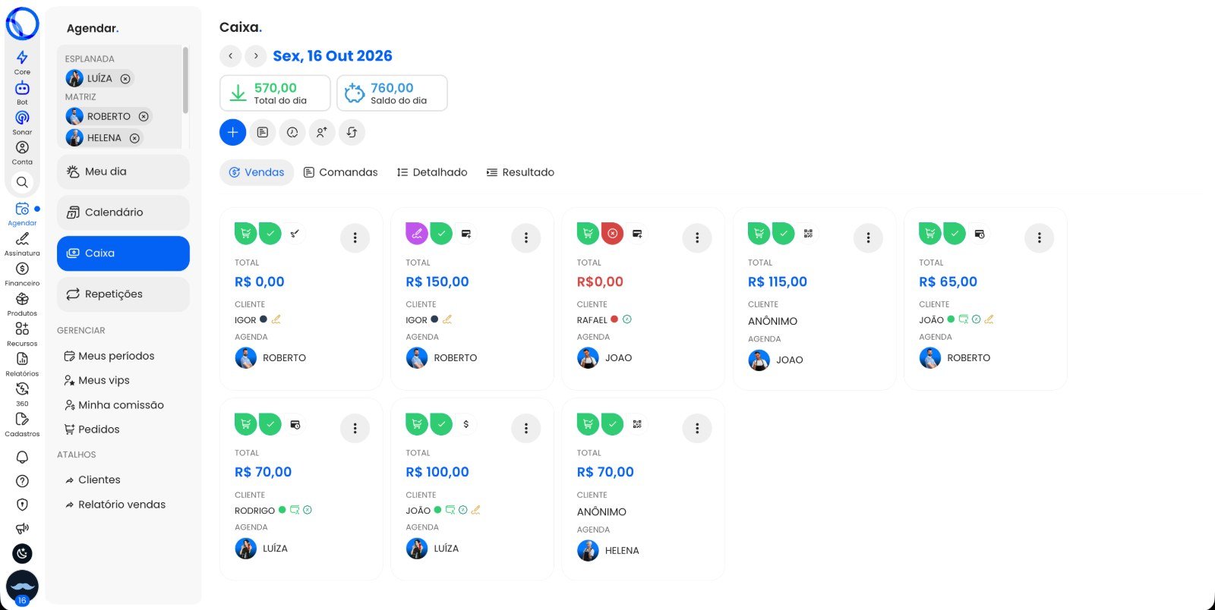This screenshot has height=610, width=1215.
Task: Open the Core lightning icon
Action: pos(22,58)
